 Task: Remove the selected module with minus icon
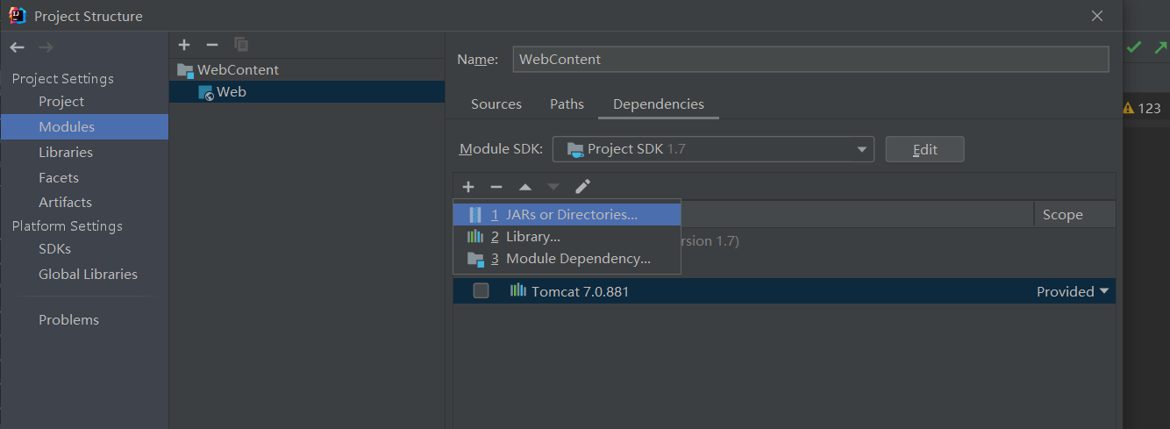pyautogui.click(x=211, y=45)
